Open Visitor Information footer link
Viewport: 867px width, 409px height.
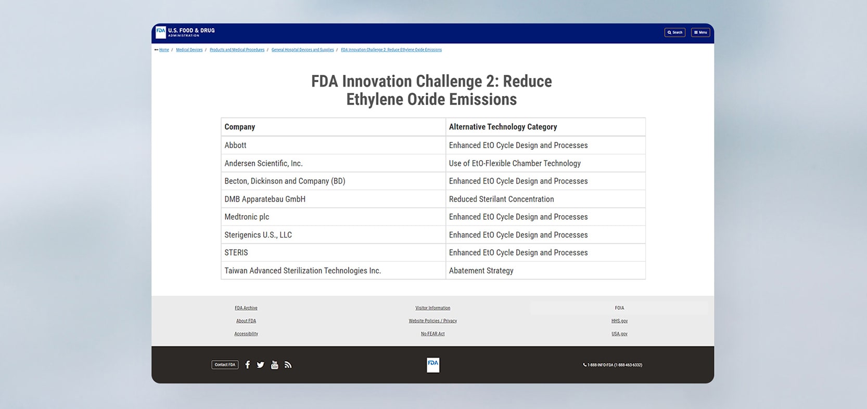tap(433, 308)
